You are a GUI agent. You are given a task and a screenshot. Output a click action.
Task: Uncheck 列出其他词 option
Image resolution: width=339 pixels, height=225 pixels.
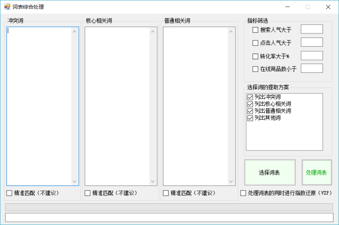click(250, 118)
